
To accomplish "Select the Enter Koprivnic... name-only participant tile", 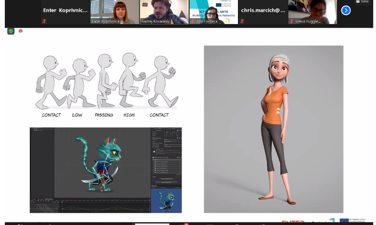I will 66,12.
